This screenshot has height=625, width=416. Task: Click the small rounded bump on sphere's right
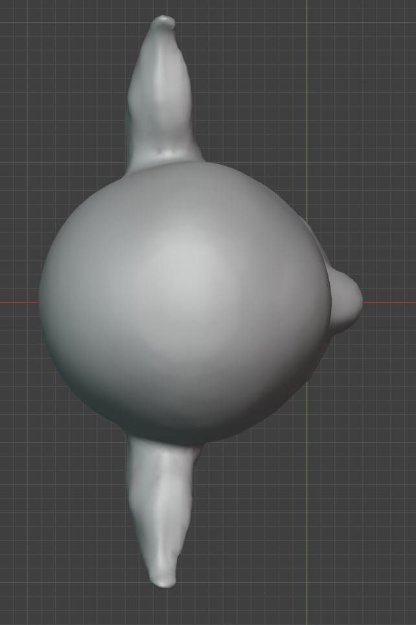tap(346, 302)
